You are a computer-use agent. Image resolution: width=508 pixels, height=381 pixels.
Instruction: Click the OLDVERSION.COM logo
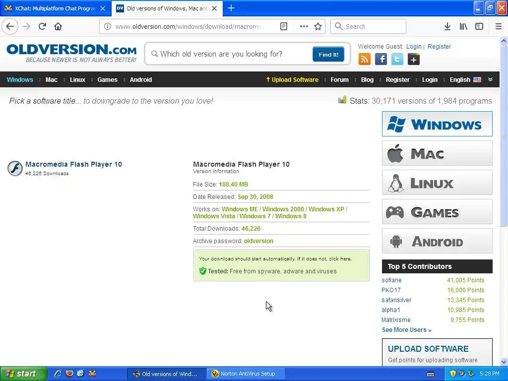coord(71,54)
